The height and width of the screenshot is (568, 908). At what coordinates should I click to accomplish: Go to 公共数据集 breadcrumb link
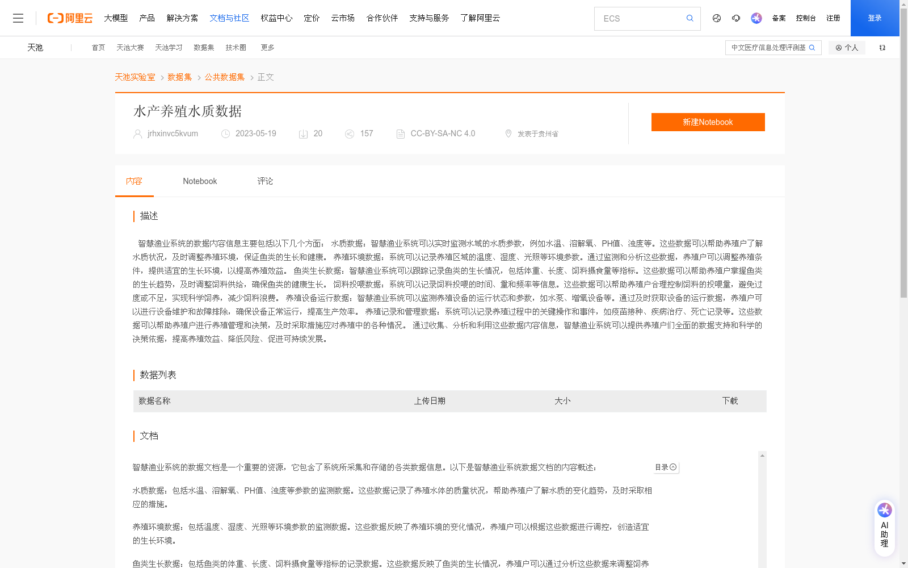[225, 77]
